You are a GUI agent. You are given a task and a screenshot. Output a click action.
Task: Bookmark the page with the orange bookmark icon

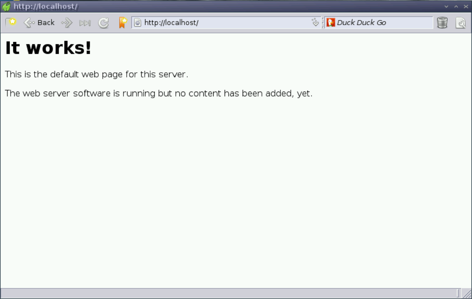[123, 23]
